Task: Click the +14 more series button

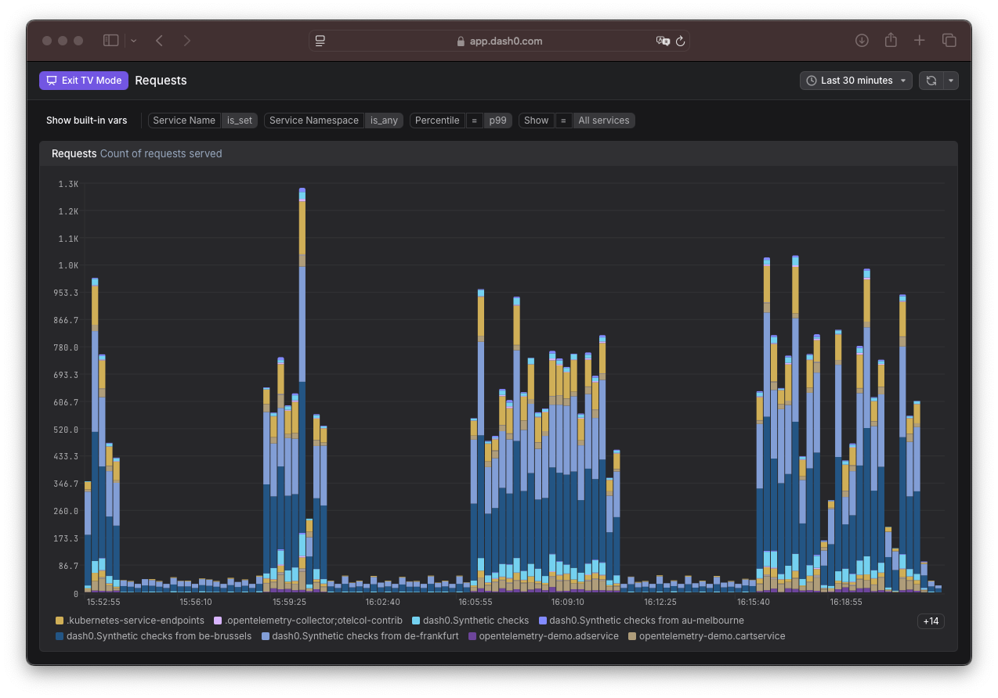Action: click(931, 621)
